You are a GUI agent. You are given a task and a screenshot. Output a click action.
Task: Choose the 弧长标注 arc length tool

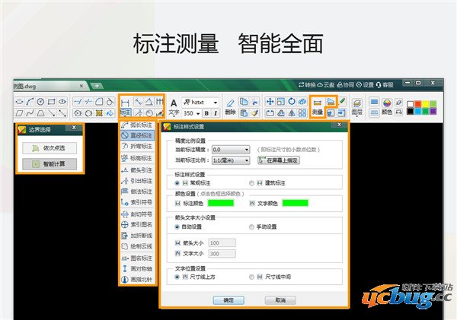click(x=138, y=124)
